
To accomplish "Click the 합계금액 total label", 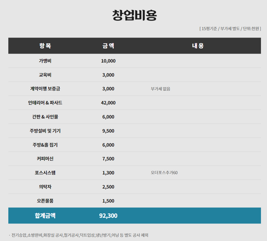I will tap(45, 216).
